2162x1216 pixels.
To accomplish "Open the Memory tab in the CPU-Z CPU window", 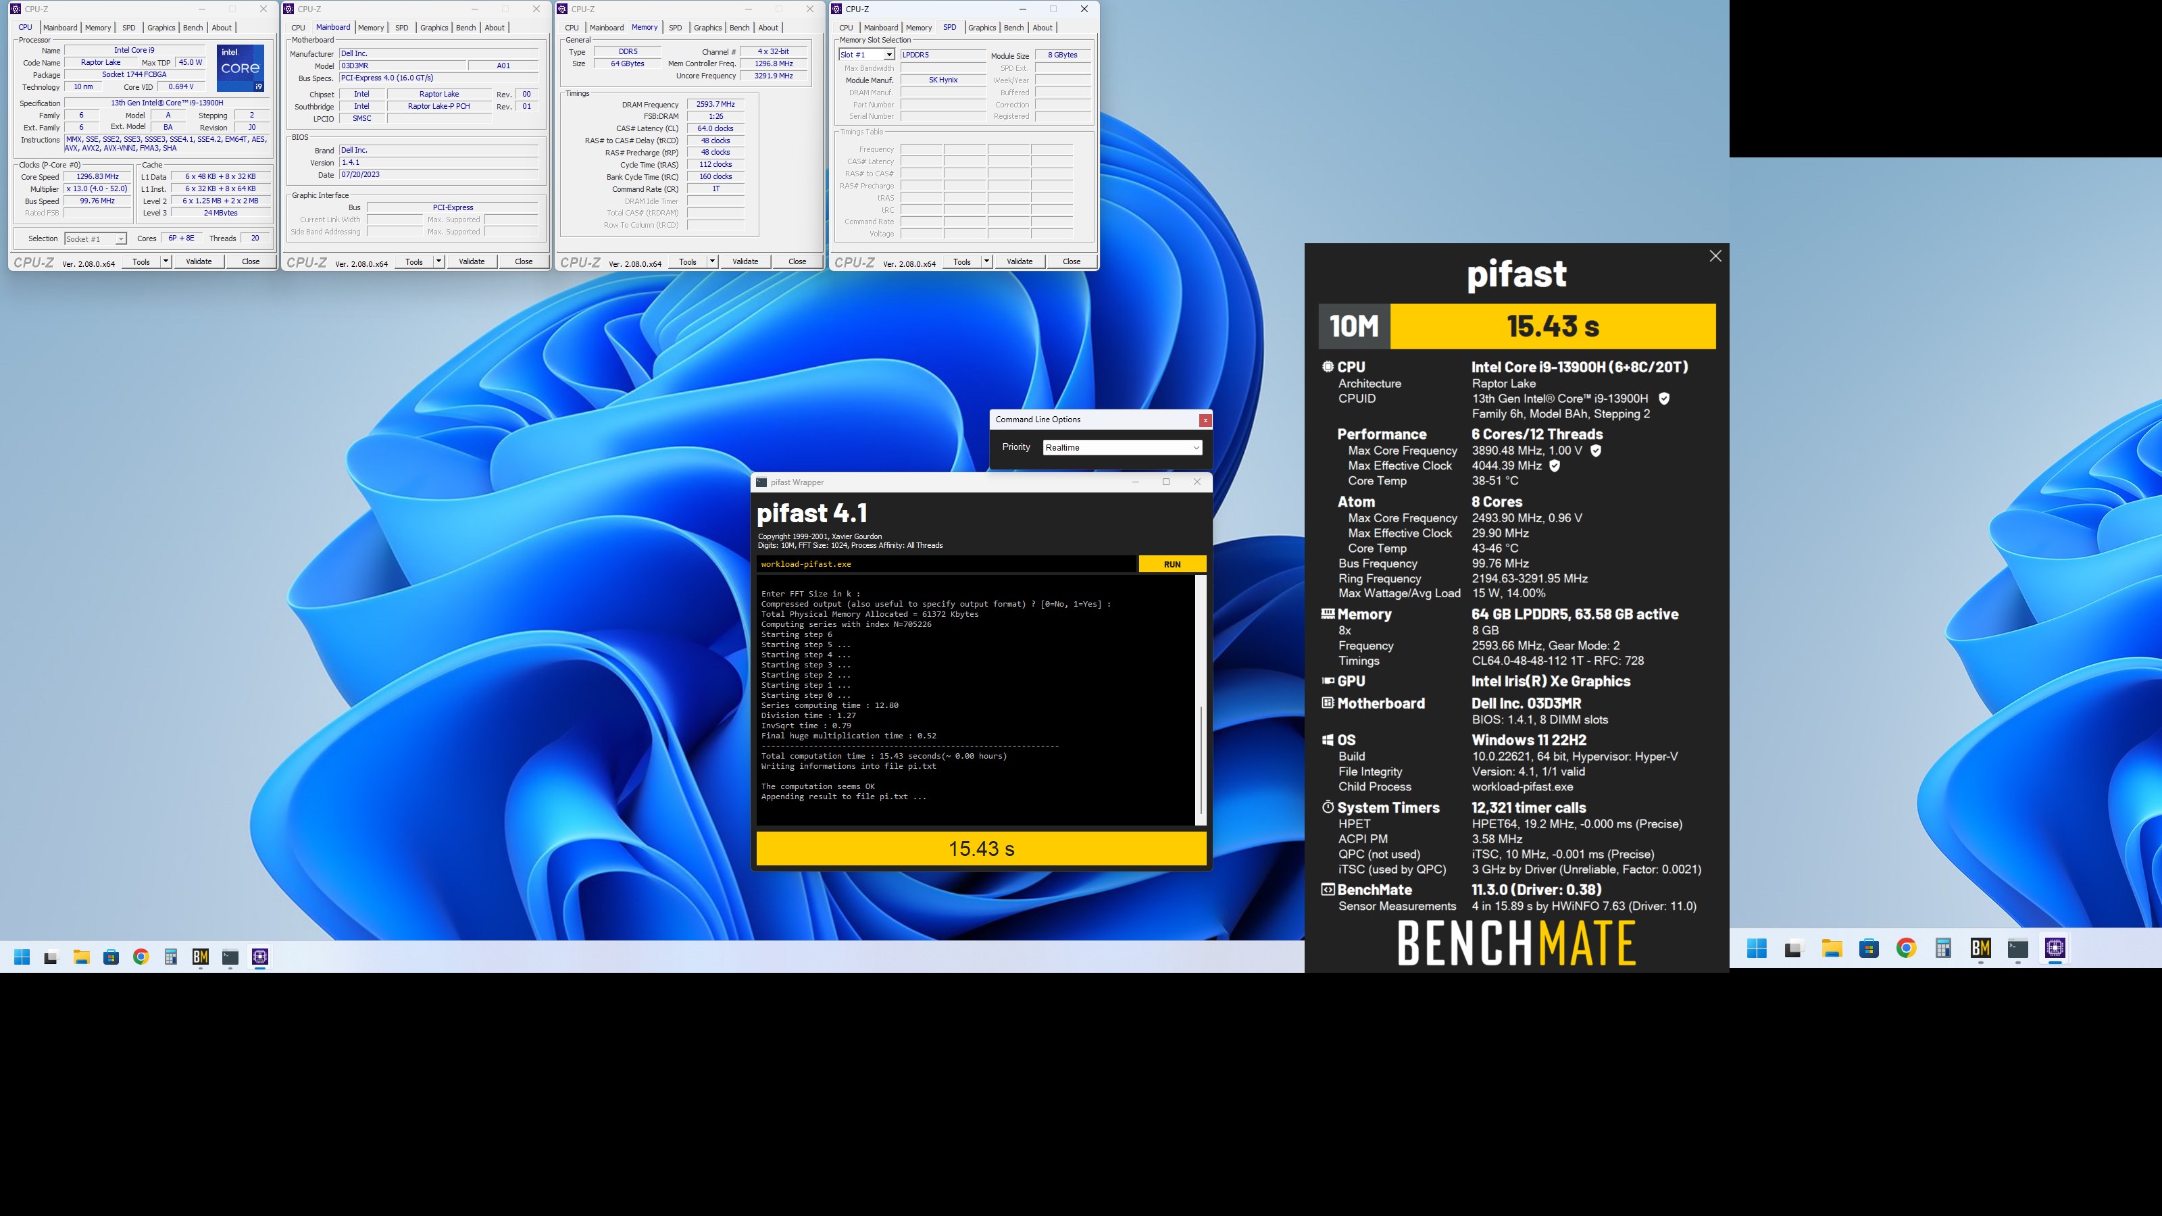I will click(98, 28).
